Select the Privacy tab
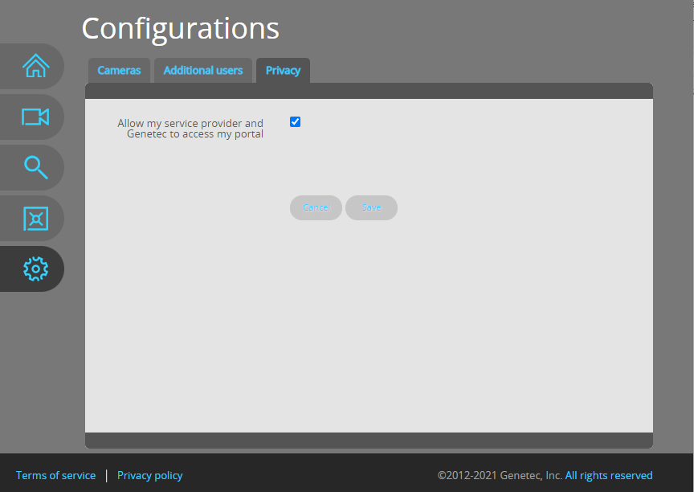This screenshot has height=492, width=694. point(283,71)
